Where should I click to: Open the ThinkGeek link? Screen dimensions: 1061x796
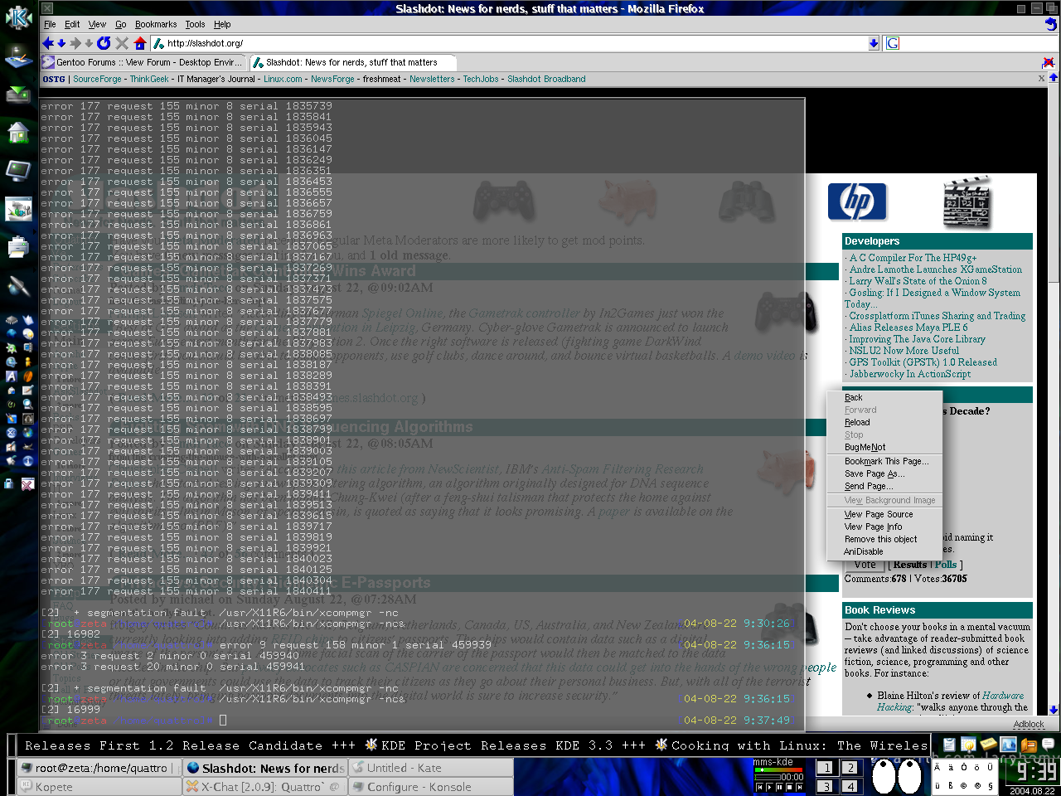click(149, 79)
